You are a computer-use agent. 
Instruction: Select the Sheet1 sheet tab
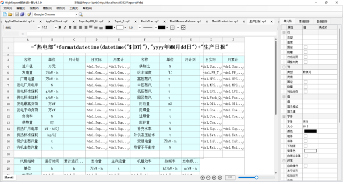point(9,178)
